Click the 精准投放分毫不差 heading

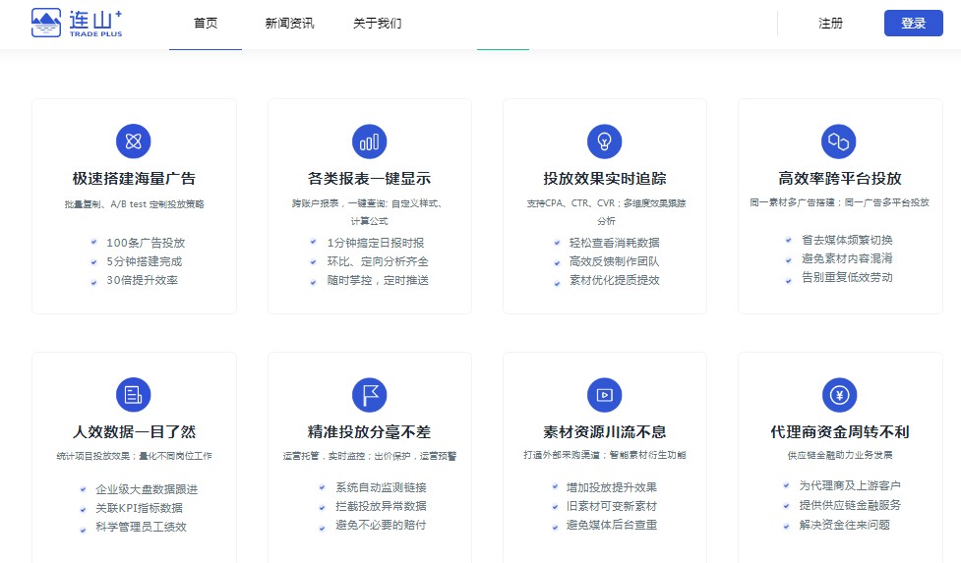369,432
